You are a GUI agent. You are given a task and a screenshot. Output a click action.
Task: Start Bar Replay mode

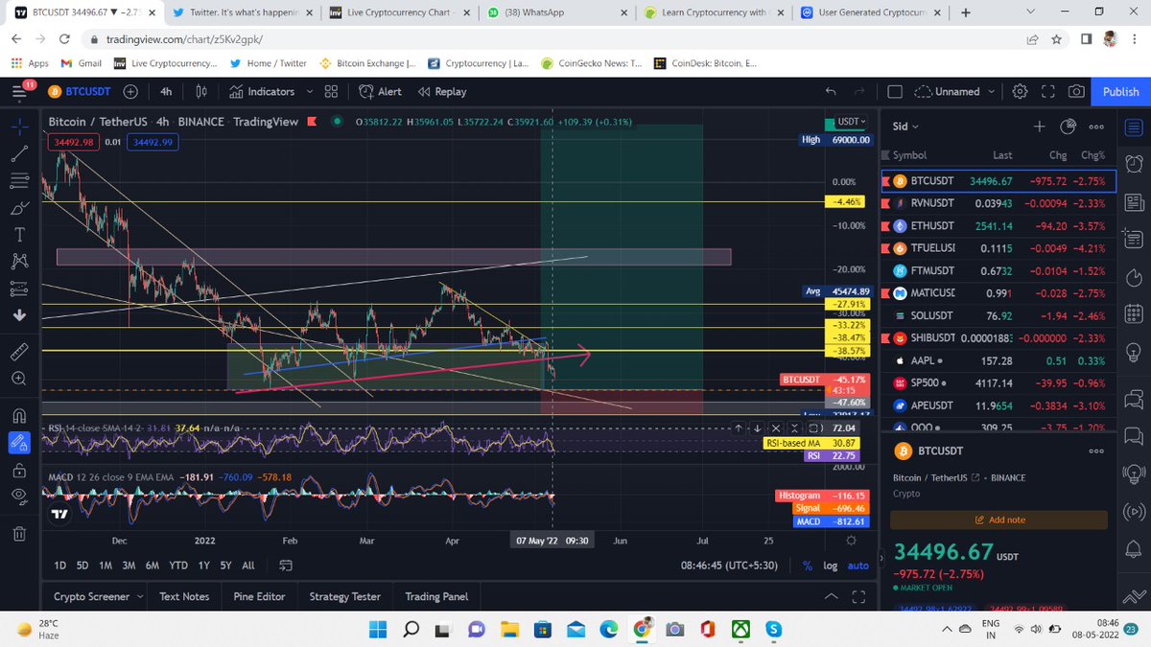(x=442, y=91)
